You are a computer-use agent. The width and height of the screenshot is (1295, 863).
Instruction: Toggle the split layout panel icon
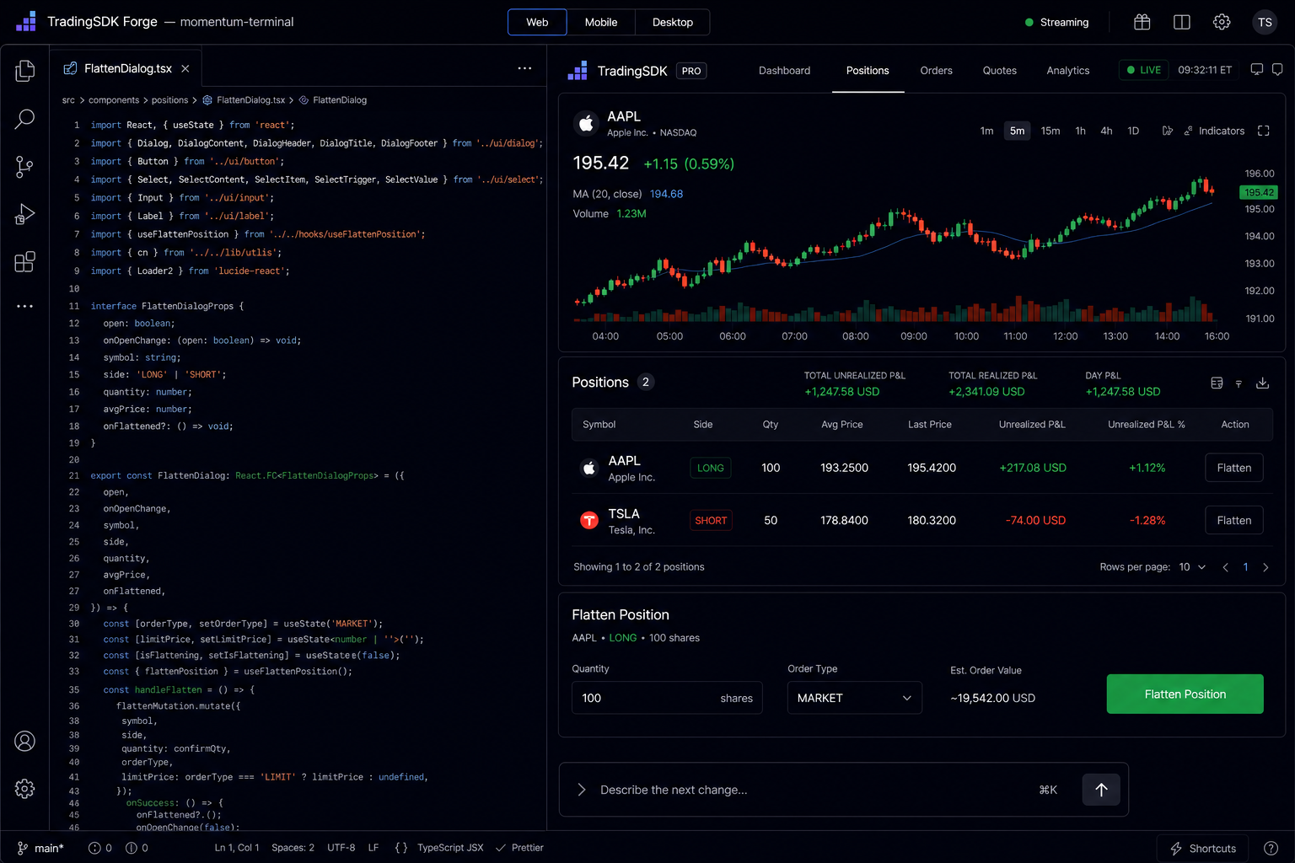pyautogui.click(x=1182, y=22)
